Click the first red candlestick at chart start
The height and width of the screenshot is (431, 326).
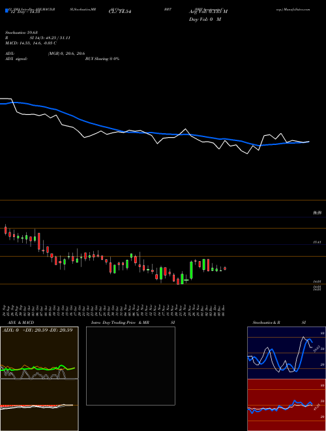click(5, 230)
